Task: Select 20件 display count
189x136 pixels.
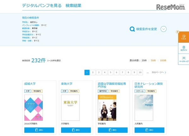Action: tap(144, 60)
